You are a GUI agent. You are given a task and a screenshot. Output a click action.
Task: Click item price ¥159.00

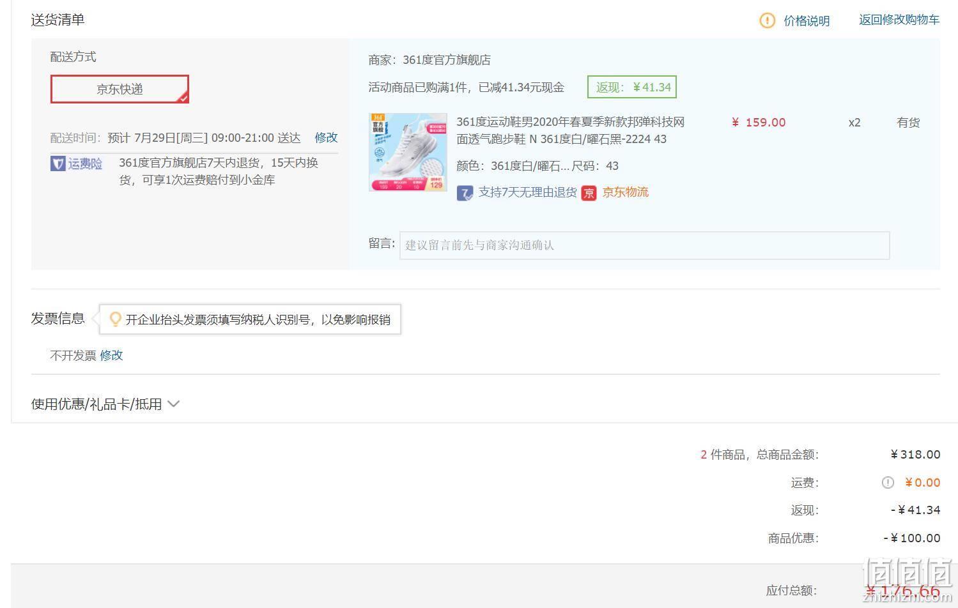[759, 122]
